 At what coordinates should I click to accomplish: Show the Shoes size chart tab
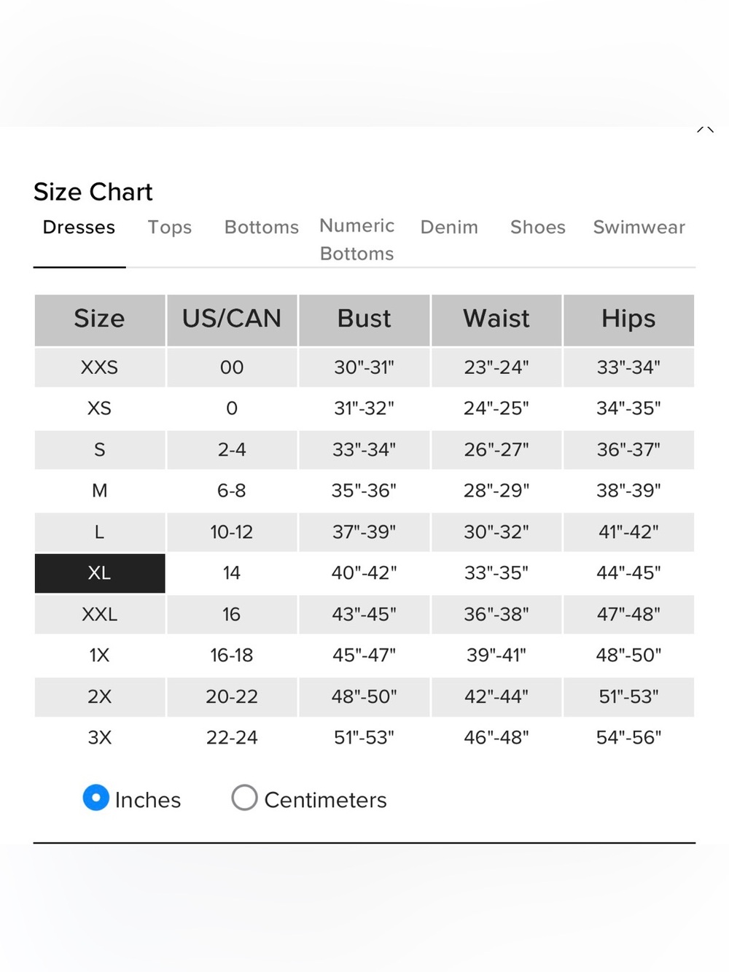(x=538, y=228)
